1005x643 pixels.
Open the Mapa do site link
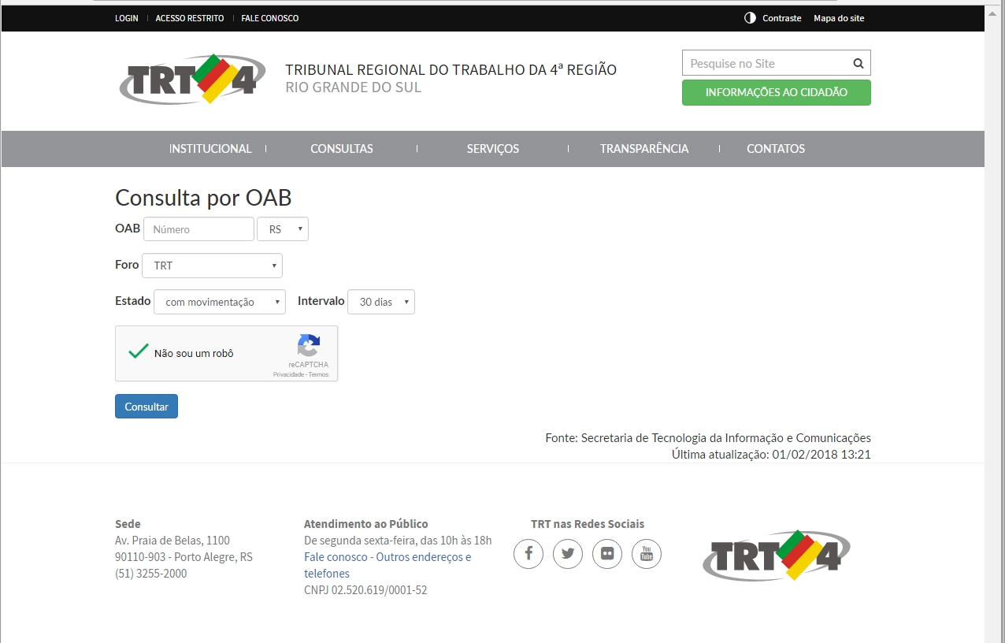pos(838,18)
